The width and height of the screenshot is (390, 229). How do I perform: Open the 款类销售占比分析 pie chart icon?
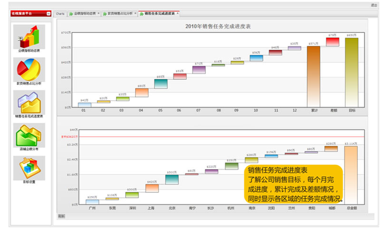point(29,69)
